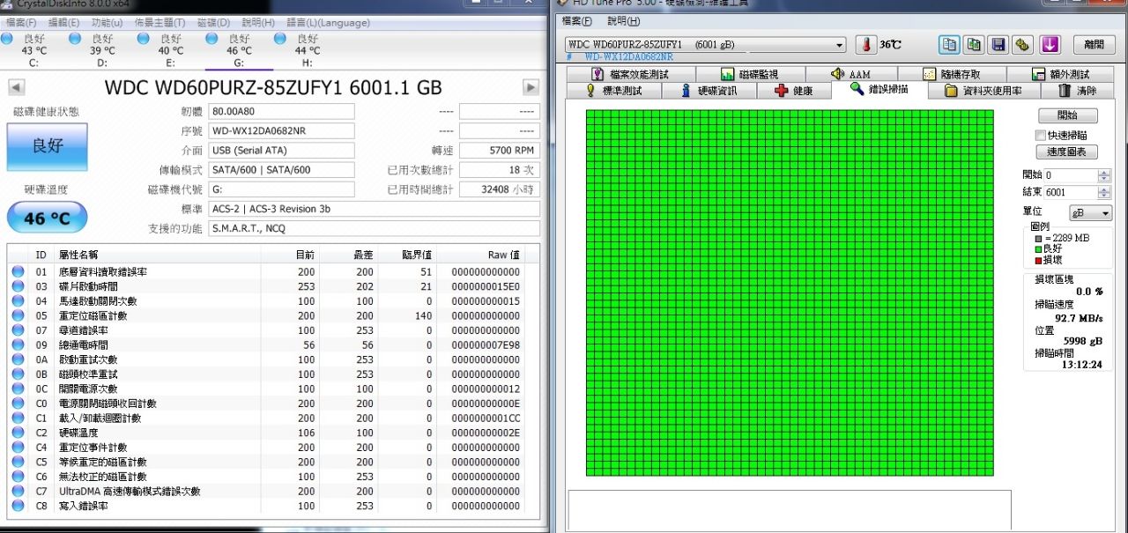Enable 快速掃瞄 checkbox

[x=1041, y=135]
